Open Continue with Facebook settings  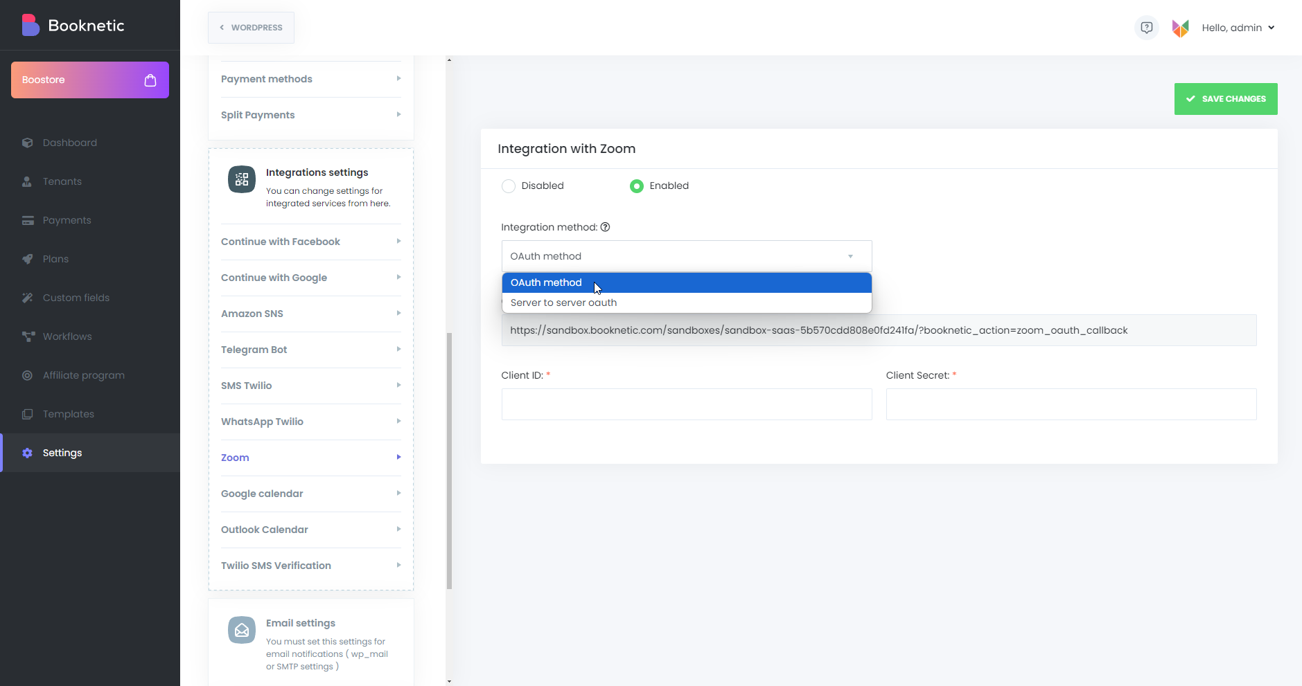click(x=311, y=242)
